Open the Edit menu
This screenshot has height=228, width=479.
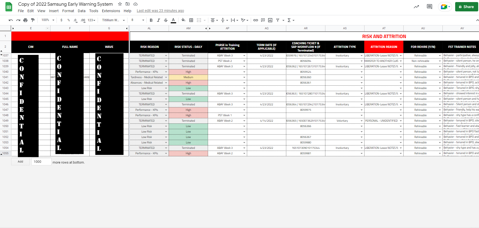[31, 11]
